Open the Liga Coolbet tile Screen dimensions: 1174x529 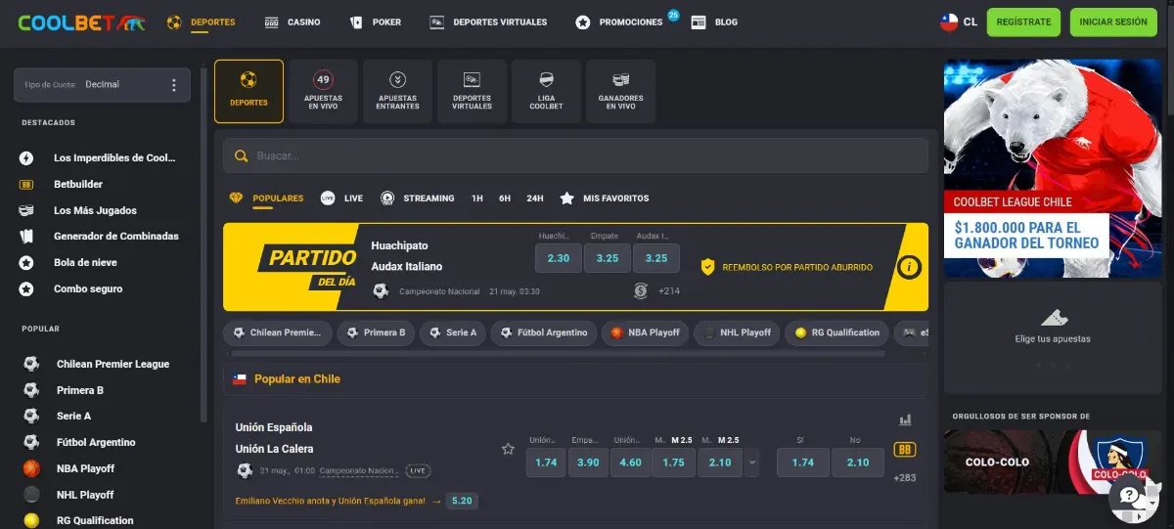[547, 91]
